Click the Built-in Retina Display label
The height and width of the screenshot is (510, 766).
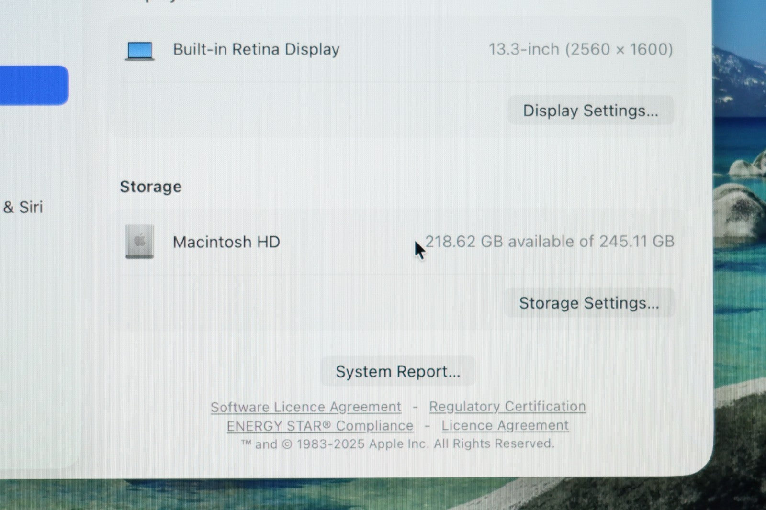coord(256,49)
